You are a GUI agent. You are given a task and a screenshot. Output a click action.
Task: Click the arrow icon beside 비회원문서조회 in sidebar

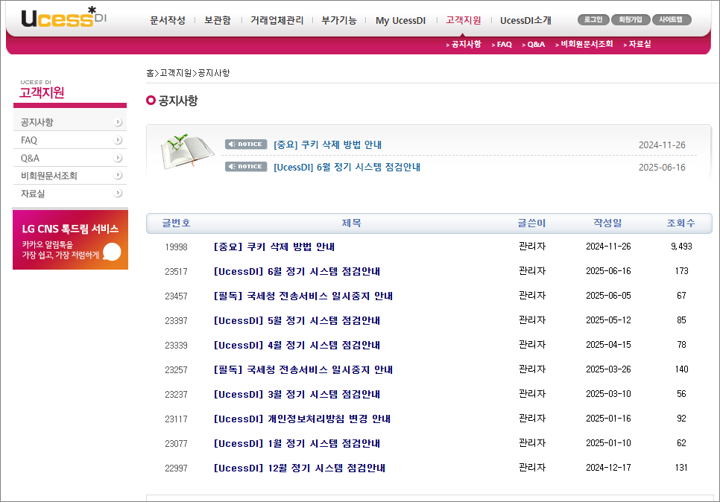click(x=118, y=175)
